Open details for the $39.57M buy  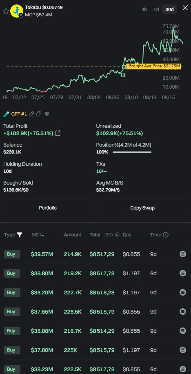[183, 254]
